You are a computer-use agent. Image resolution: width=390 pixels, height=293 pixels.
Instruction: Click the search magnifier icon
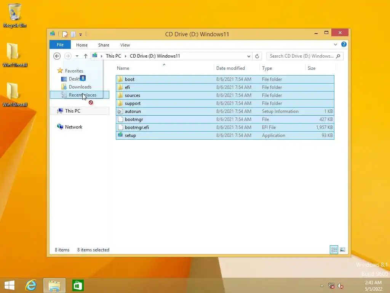pos(338,56)
